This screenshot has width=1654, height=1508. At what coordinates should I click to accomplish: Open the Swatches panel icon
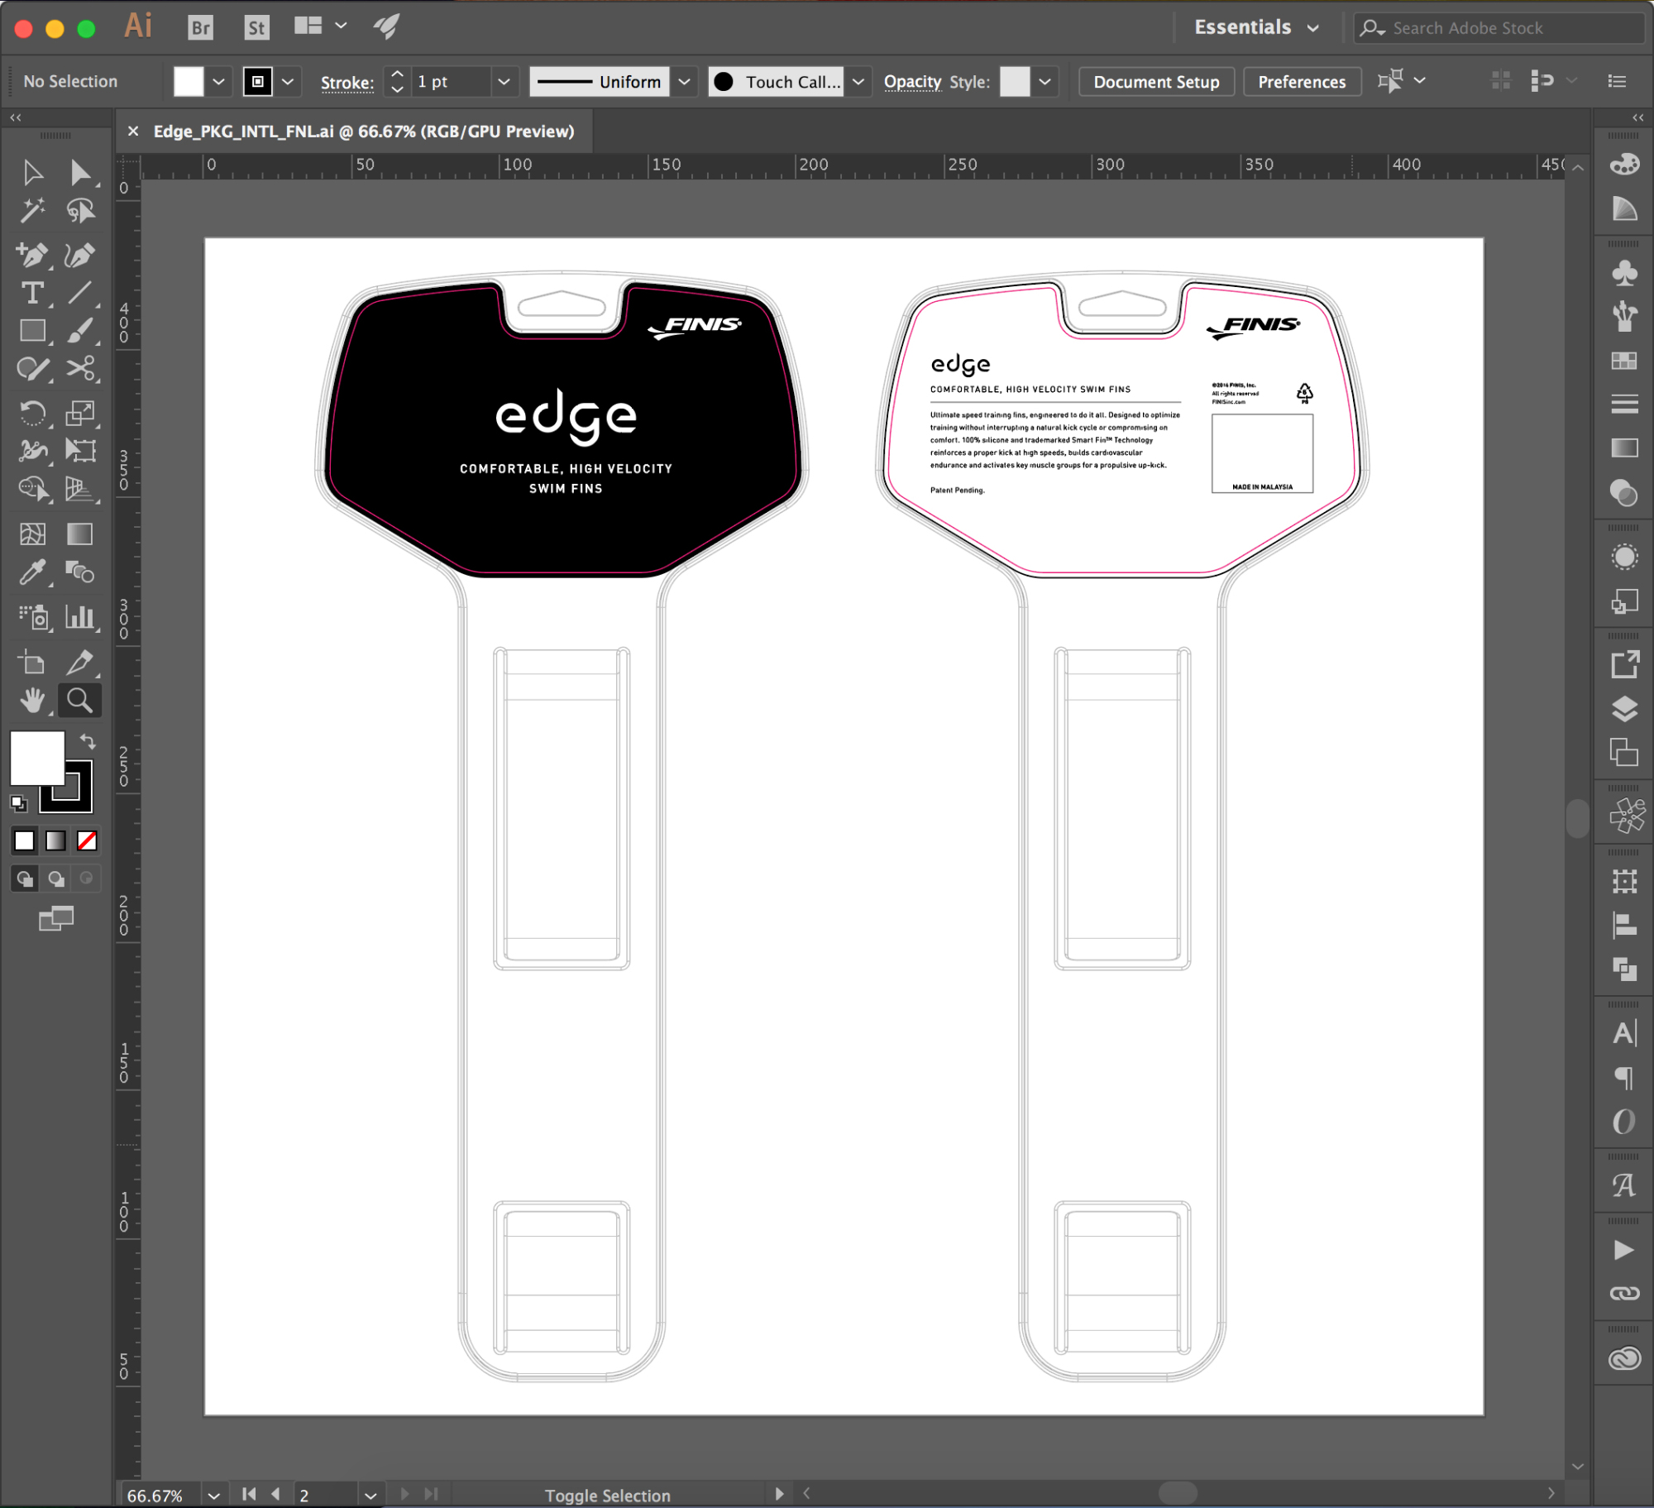(1624, 361)
